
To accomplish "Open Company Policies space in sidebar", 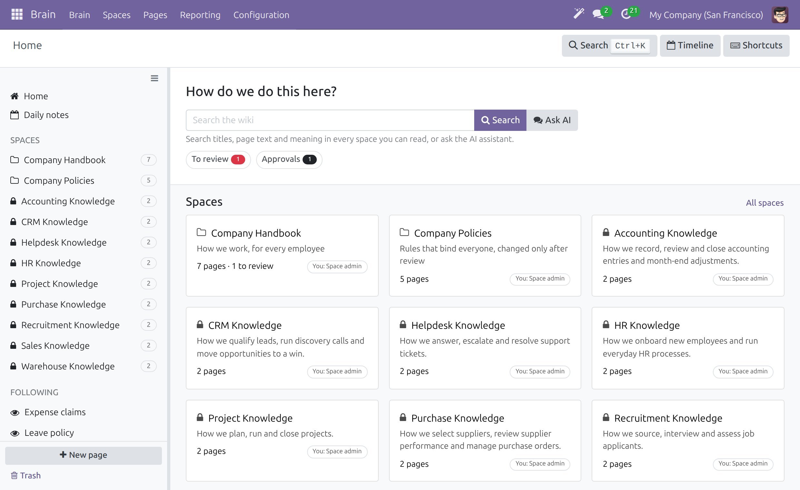I will (84, 181).
